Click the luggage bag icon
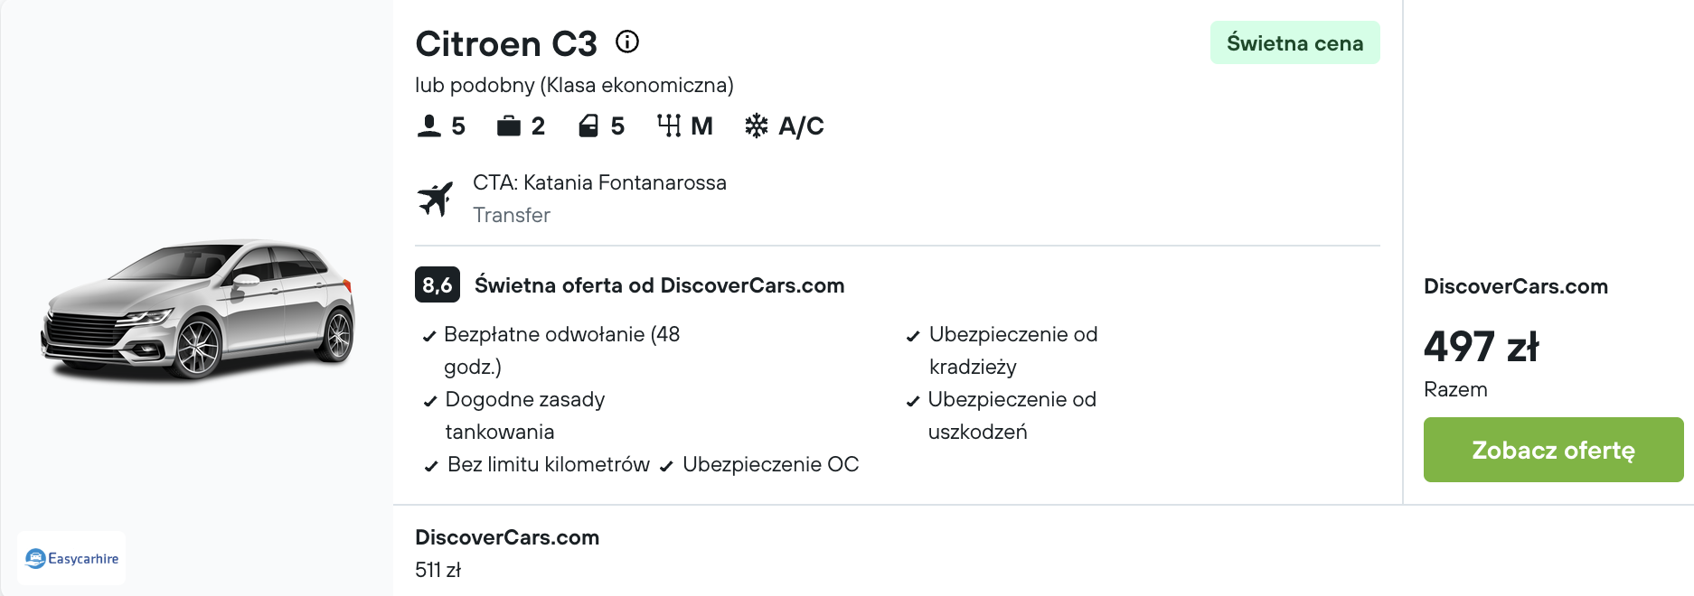 (509, 126)
